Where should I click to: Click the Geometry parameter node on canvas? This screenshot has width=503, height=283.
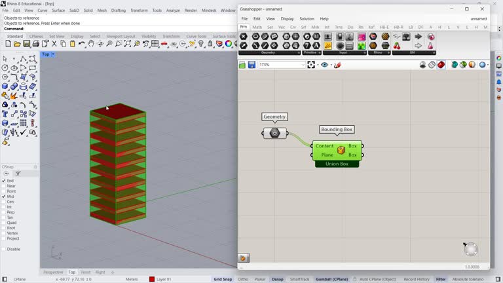(x=275, y=133)
